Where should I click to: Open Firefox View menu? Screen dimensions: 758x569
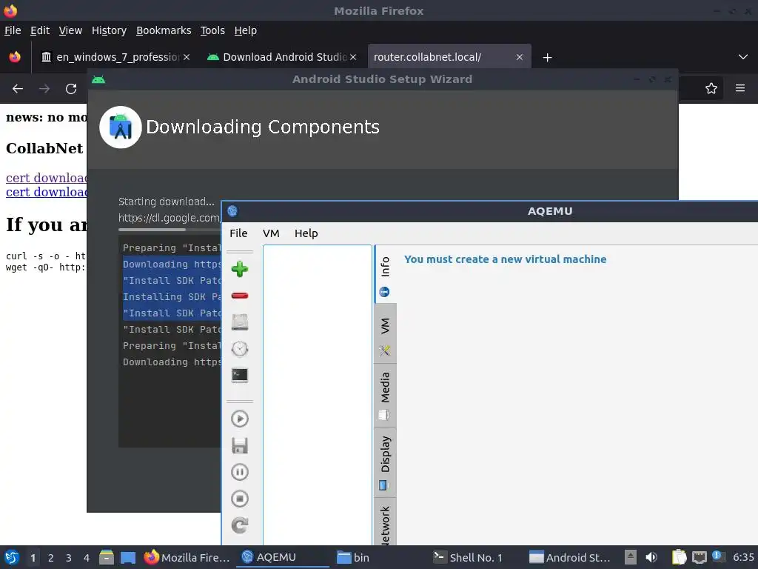pyautogui.click(x=70, y=30)
